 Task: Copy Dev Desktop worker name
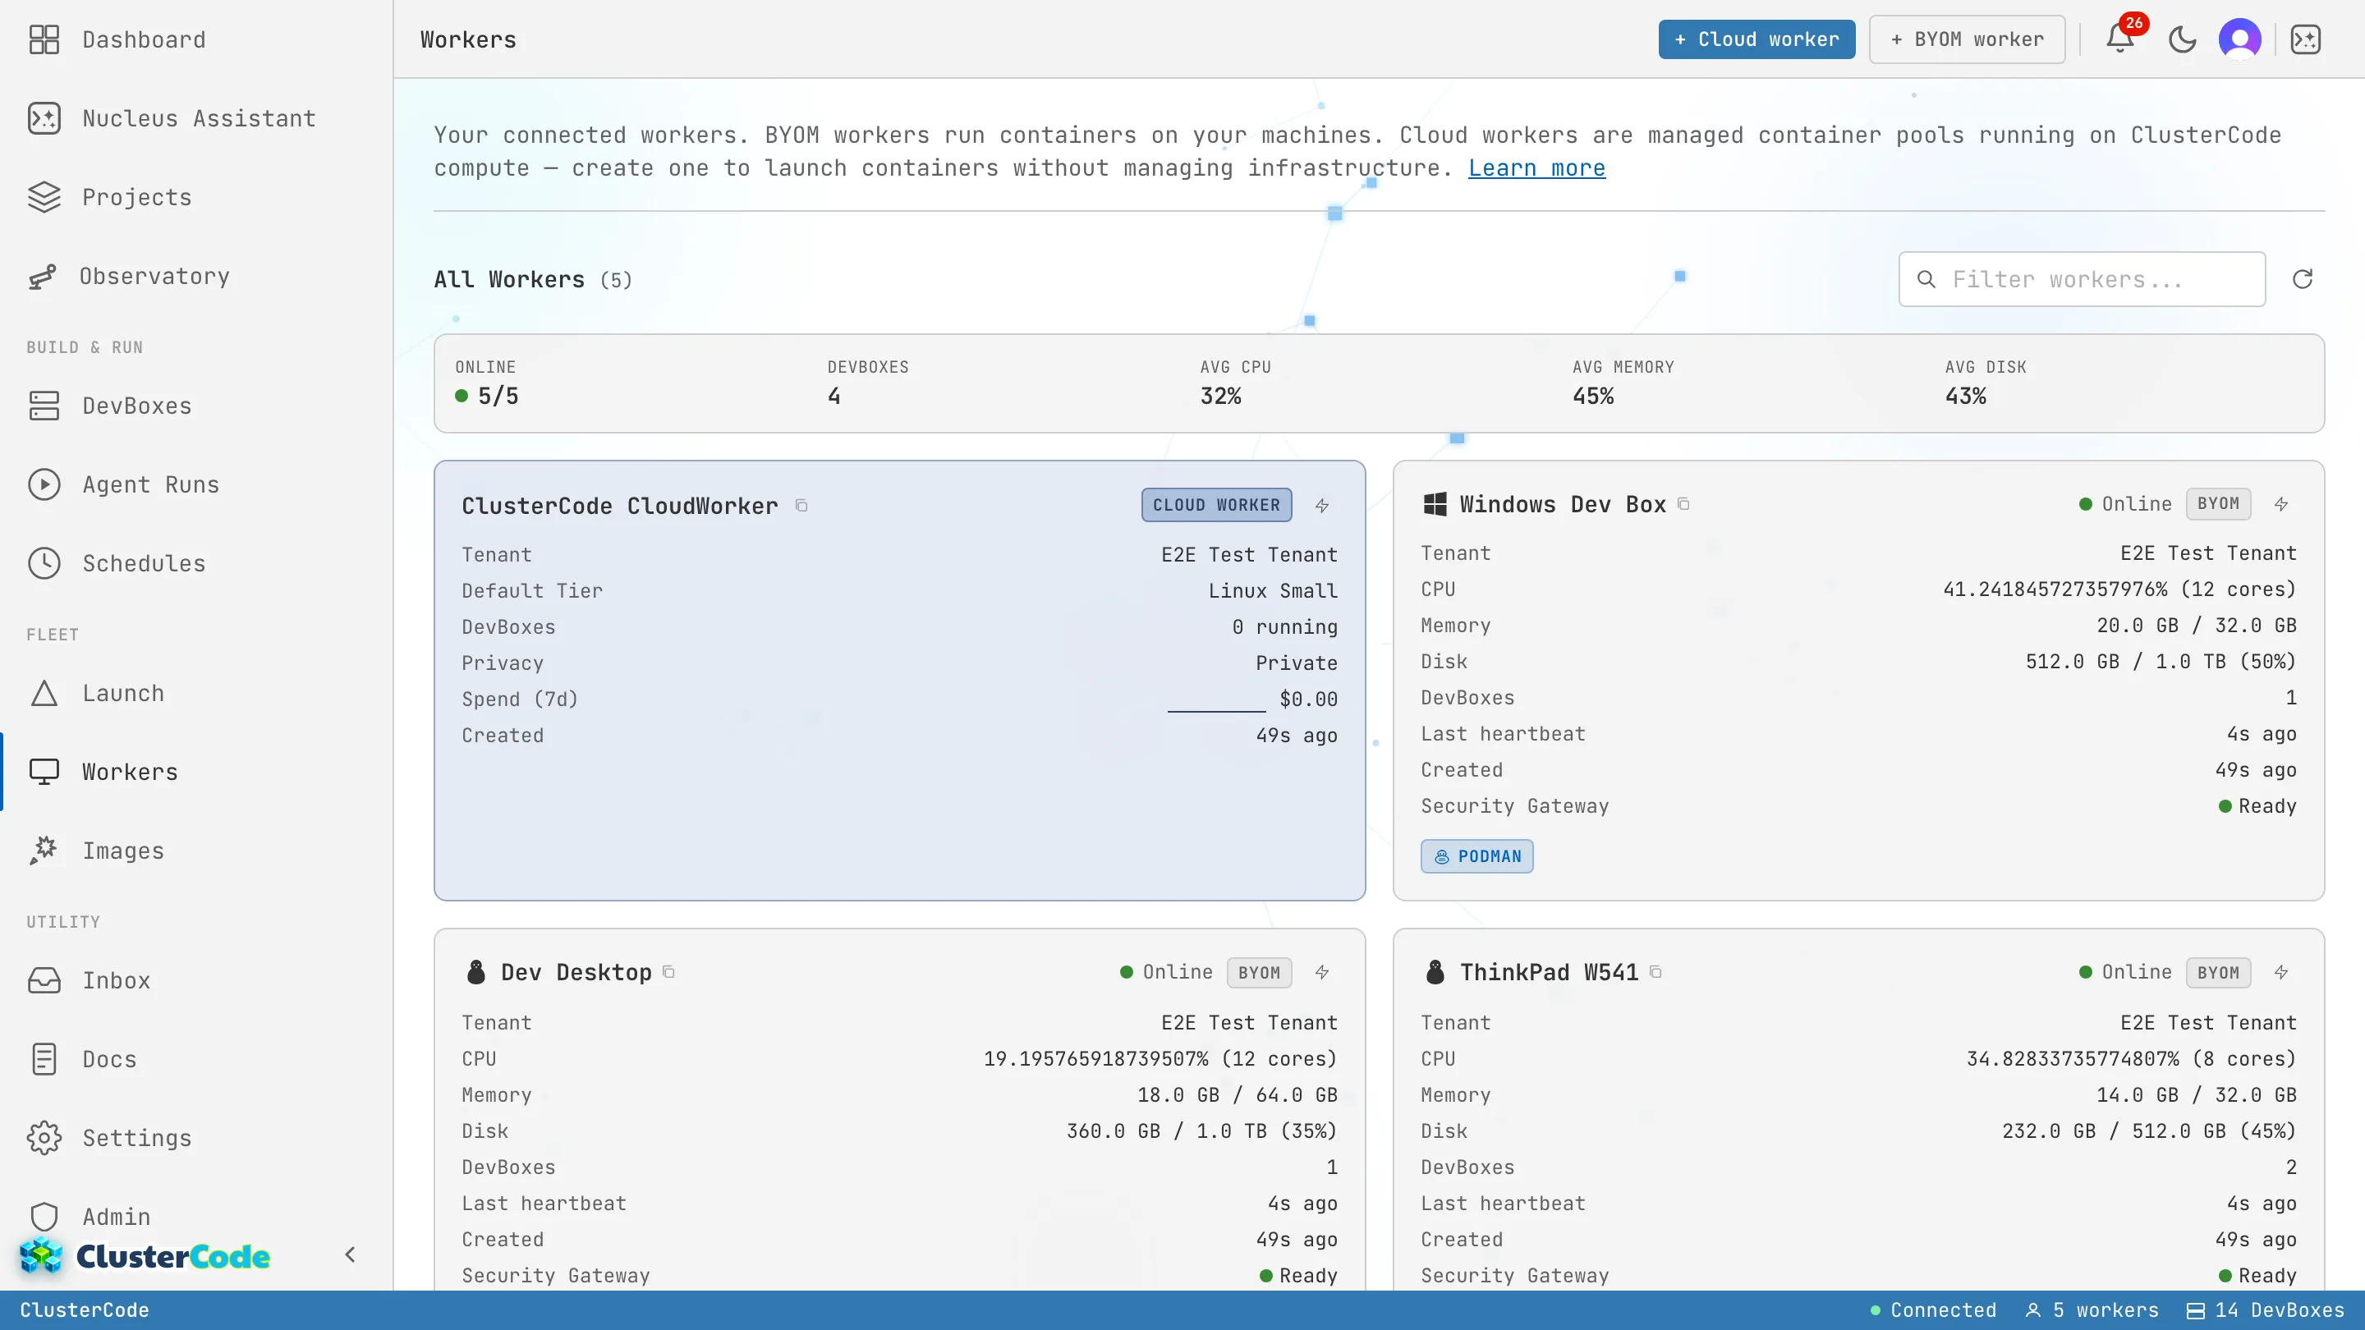(669, 972)
